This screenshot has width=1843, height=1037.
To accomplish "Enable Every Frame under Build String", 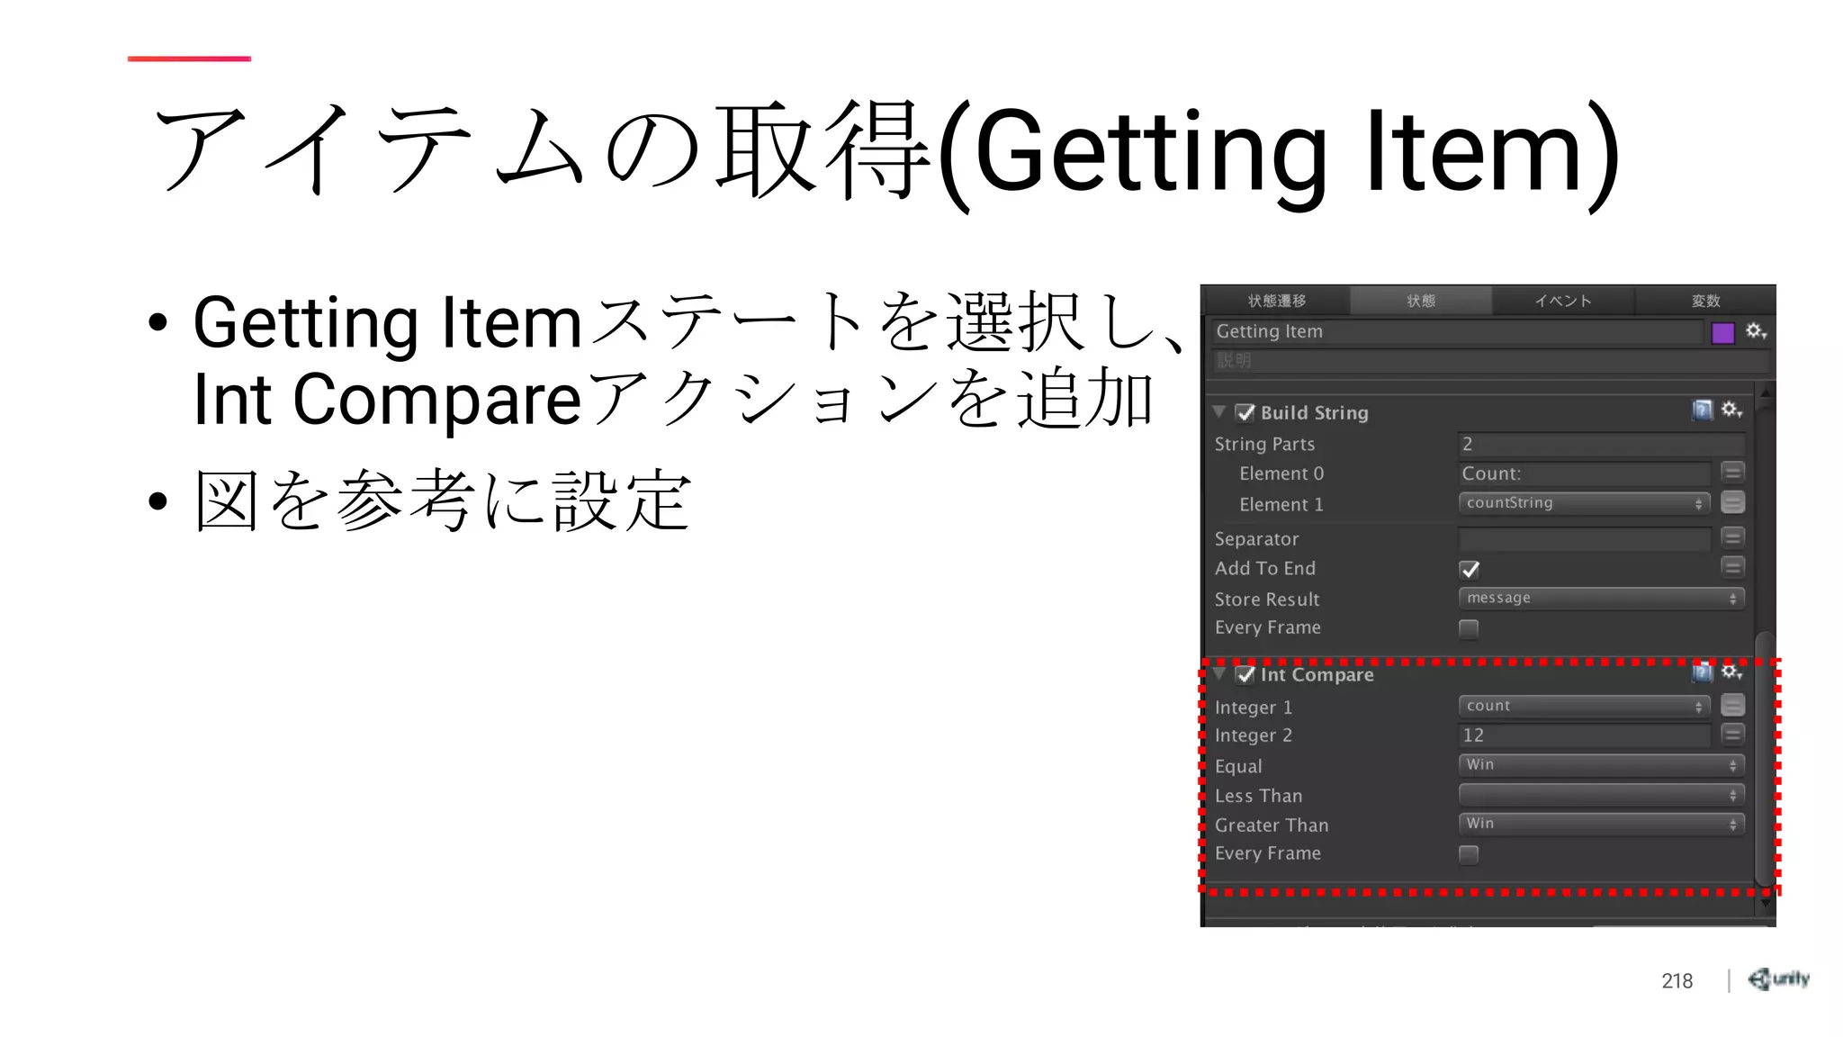I will (x=1469, y=628).
